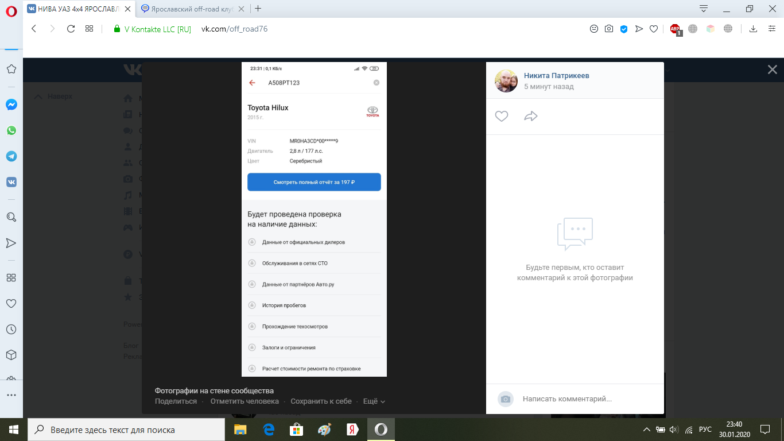Open VK messenger in Opera sidebar
The height and width of the screenshot is (441, 784).
(x=11, y=182)
